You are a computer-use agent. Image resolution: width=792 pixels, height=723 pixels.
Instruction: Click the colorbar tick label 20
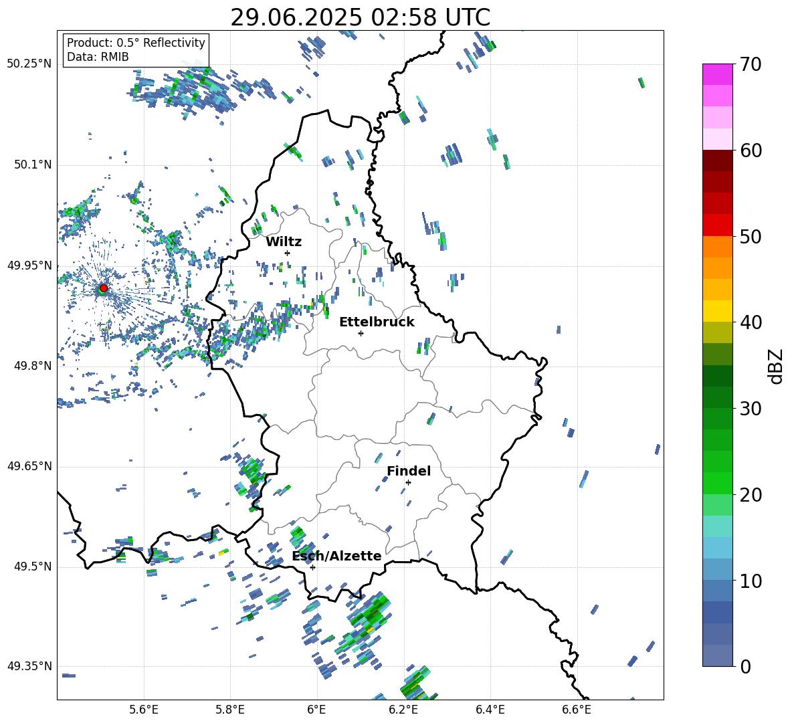click(751, 495)
